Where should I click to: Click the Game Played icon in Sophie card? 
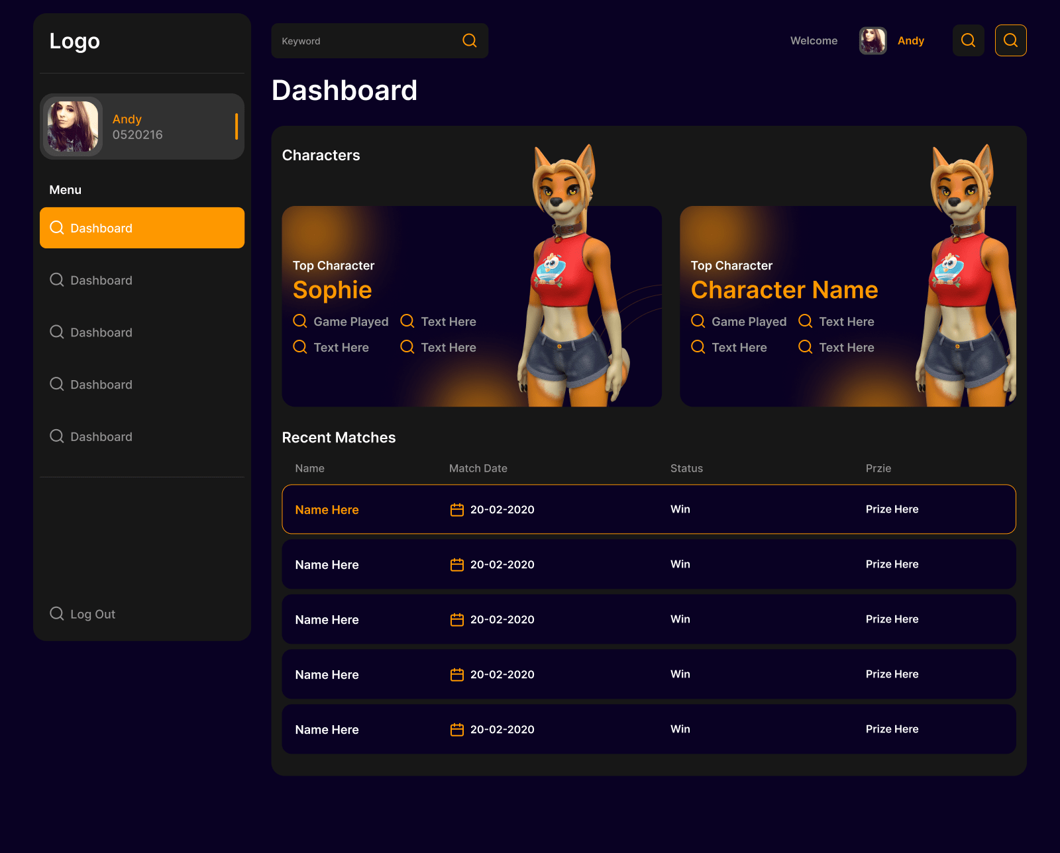300,321
